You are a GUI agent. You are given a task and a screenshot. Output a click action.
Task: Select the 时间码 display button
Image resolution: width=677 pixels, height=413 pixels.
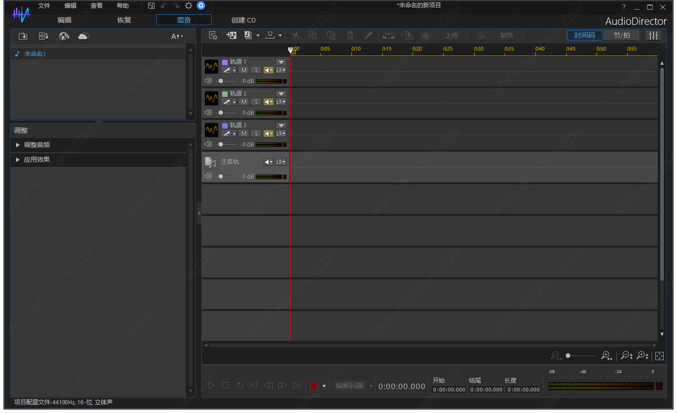585,35
